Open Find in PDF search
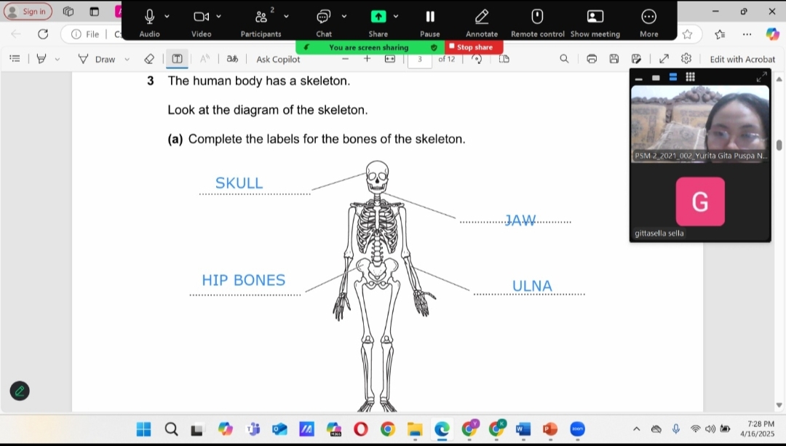This screenshot has width=786, height=446. coord(565,59)
